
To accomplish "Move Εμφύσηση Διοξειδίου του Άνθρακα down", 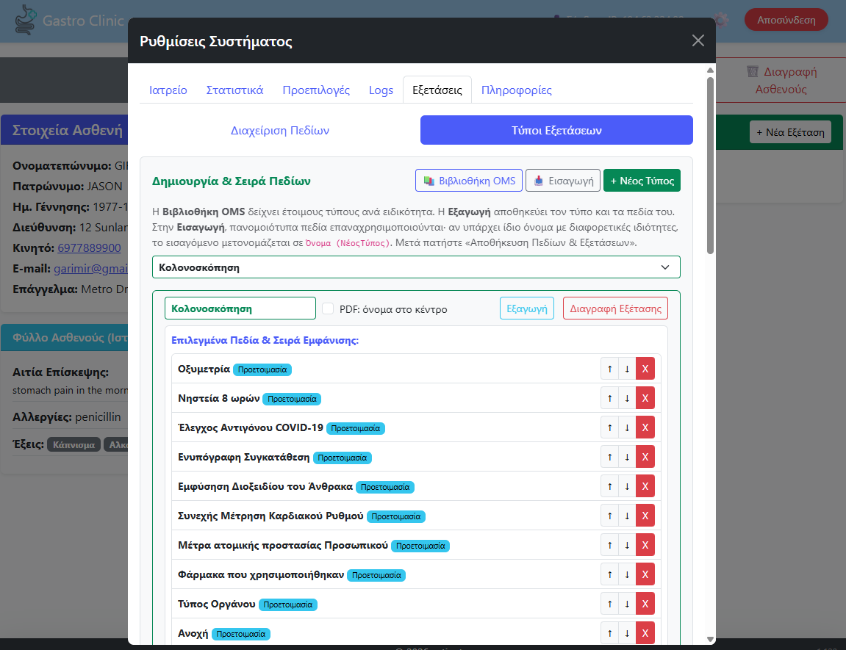I will [x=627, y=487].
